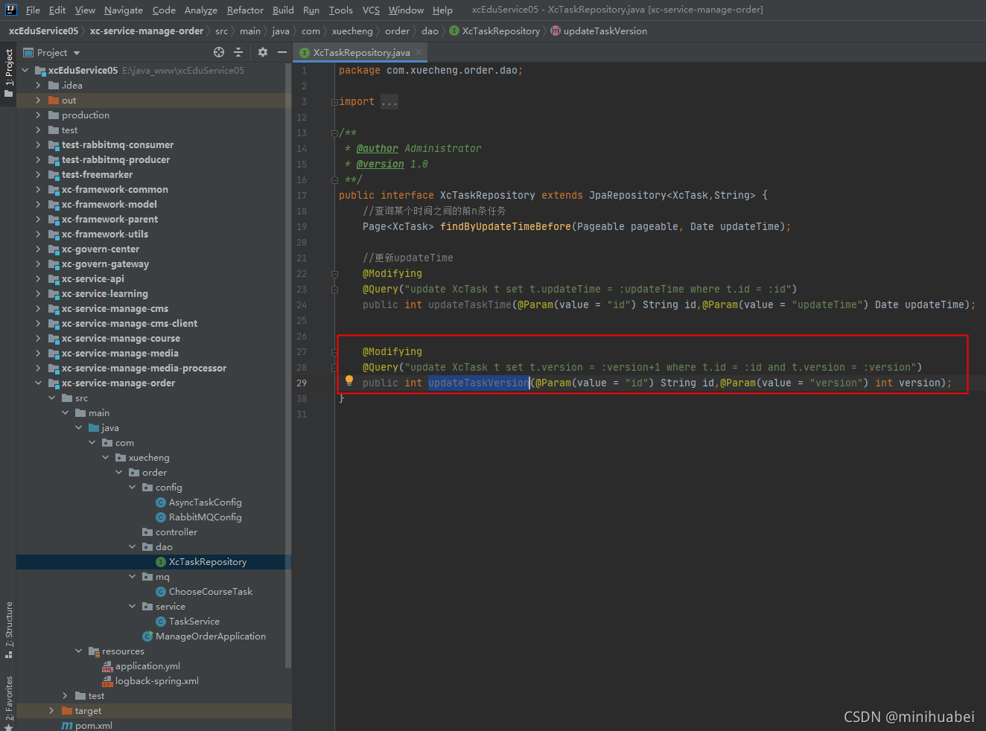986x731 pixels.
Task: Click updateTaskTime method name in editor
Action: 470,305
